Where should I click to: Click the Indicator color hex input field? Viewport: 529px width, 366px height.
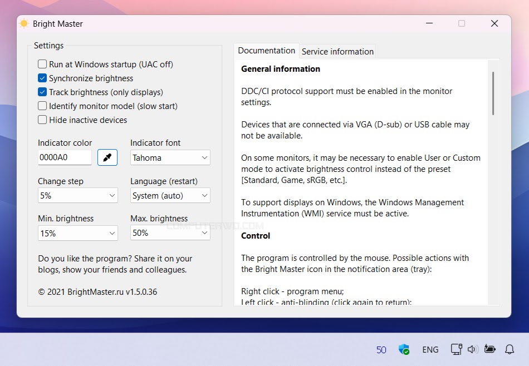(x=65, y=157)
